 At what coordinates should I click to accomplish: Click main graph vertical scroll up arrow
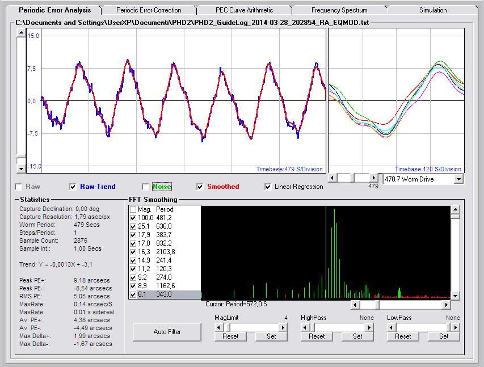[x=21, y=33]
